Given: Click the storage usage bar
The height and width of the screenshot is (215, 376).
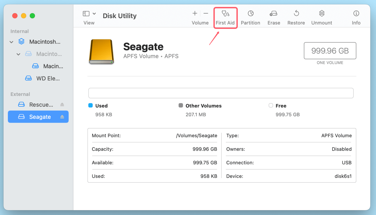Looking at the screenshot, I should coord(221,93).
